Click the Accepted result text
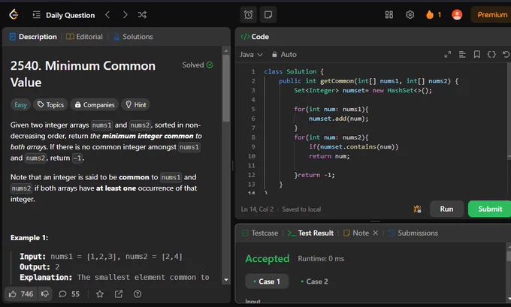The width and height of the screenshot is (511, 307). [x=268, y=259]
